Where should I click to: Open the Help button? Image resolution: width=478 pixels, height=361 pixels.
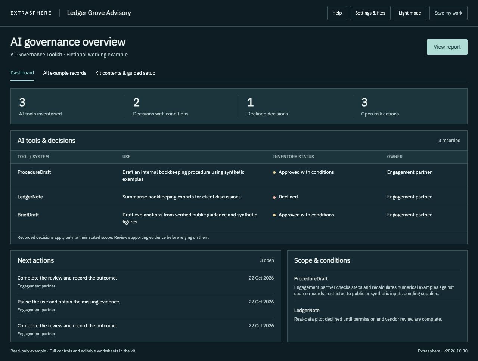coord(337,13)
